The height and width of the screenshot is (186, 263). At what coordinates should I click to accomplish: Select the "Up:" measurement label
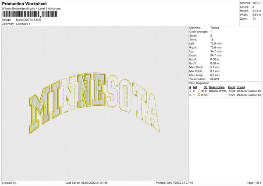coord(192,51)
